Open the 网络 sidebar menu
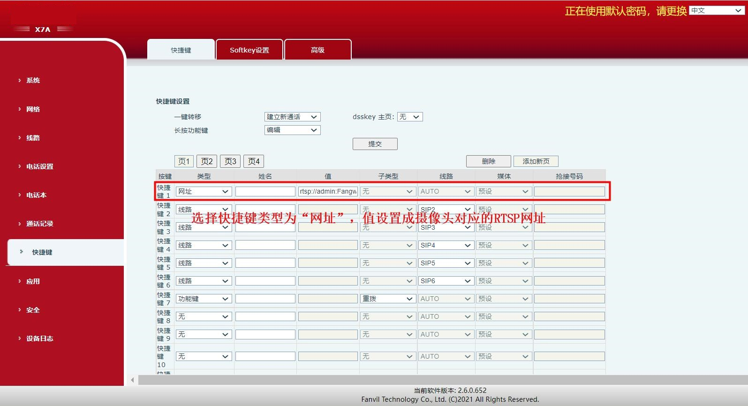This screenshot has height=406, width=748. pos(33,109)
